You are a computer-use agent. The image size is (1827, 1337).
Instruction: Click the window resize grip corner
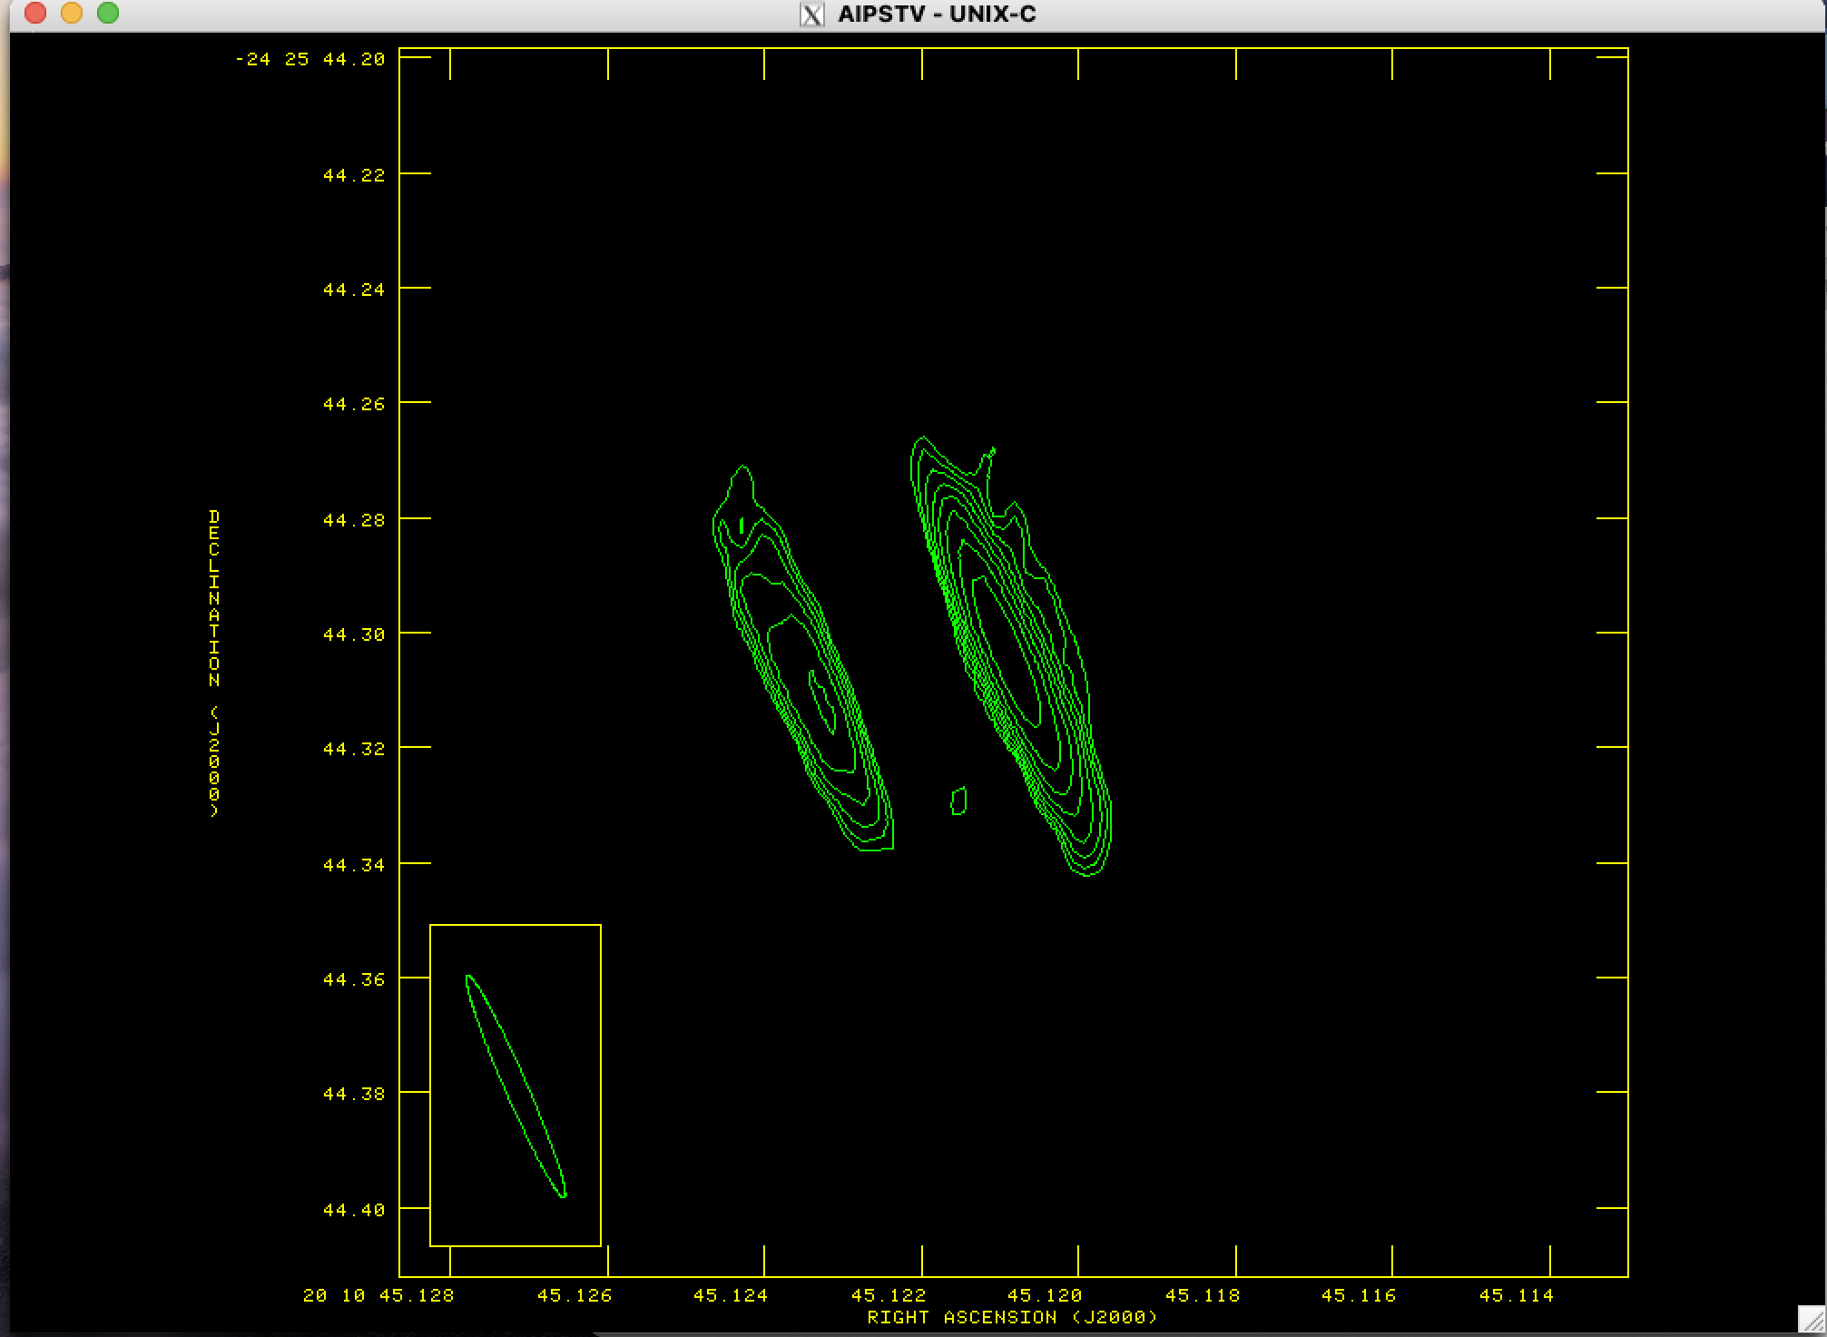pos(1812,1321)
